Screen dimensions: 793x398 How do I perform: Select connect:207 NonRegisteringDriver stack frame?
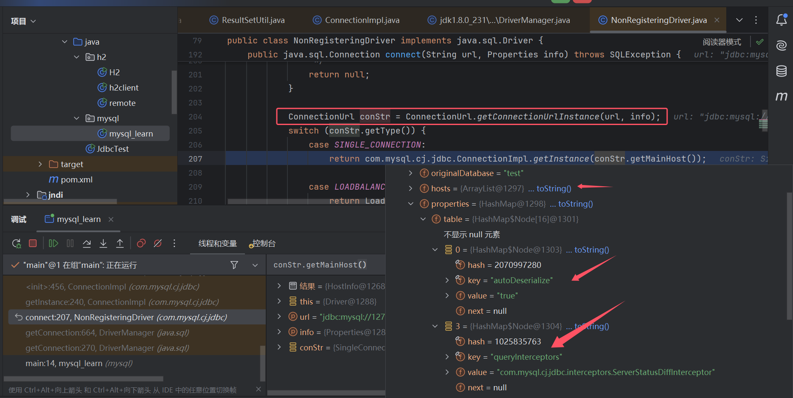pos(137,317)
